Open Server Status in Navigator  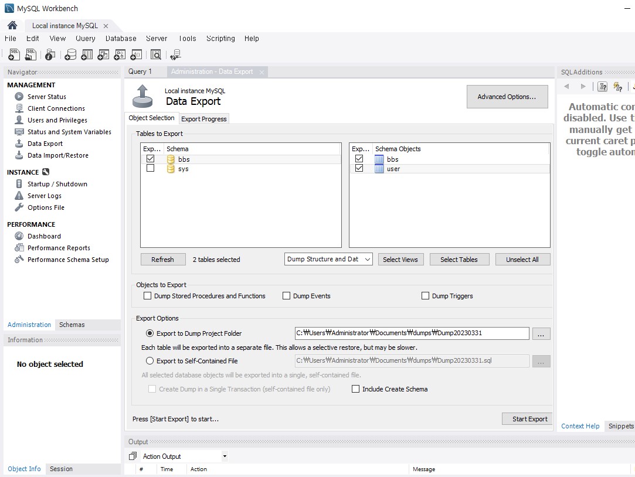pyautogui.click(x=46, y=97)
